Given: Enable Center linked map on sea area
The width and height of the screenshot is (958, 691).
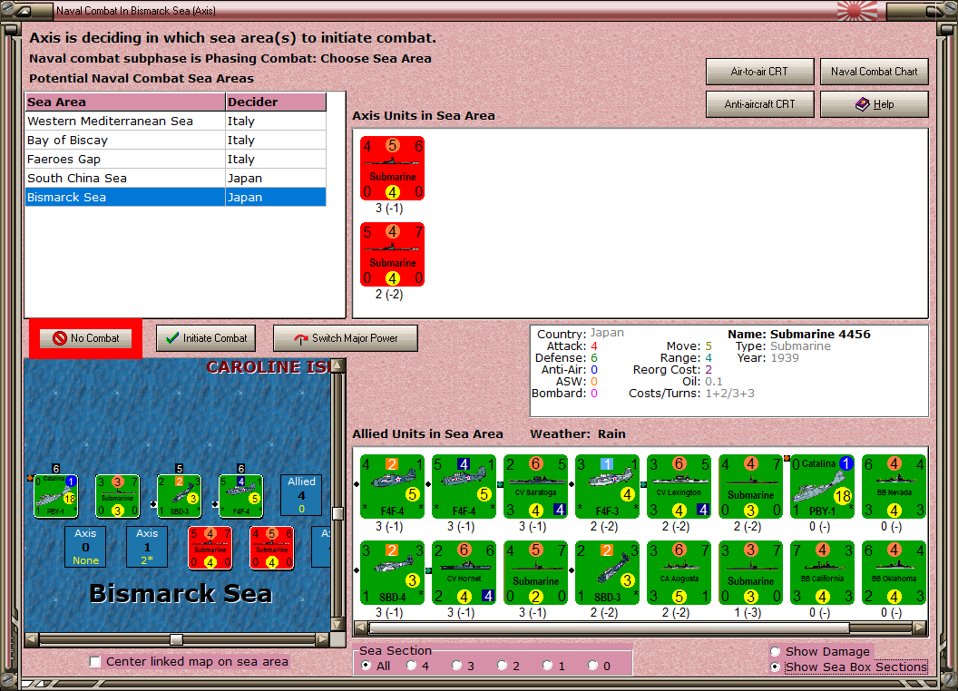Looking at the screenshot, I should coord(95,662).
